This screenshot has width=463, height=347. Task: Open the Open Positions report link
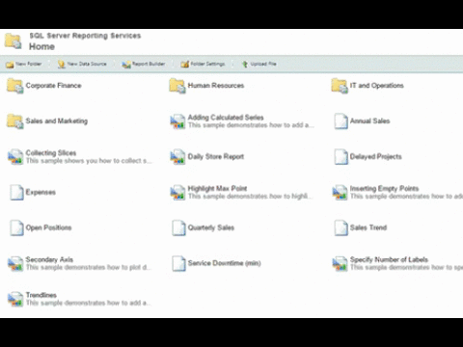[48, 227]
